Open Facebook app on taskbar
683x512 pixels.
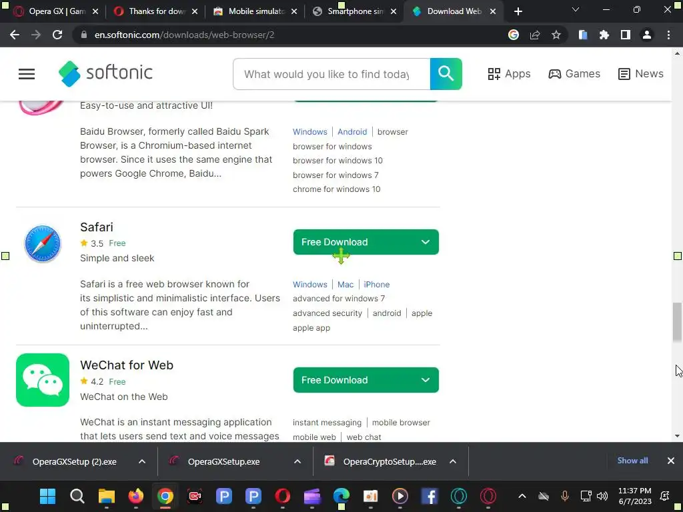430,496
